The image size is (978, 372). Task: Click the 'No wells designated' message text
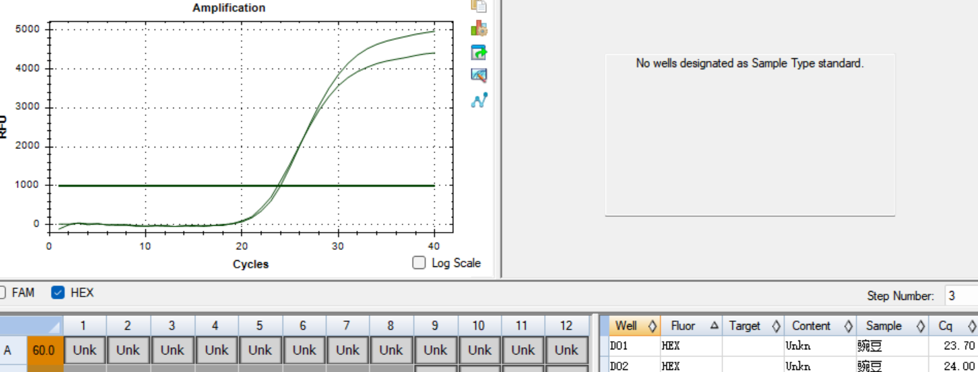click(x=750, y=63)
